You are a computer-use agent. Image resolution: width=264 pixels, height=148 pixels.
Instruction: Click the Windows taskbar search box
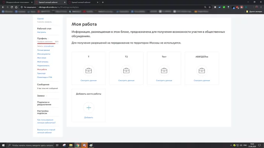[x=31, y=145]
